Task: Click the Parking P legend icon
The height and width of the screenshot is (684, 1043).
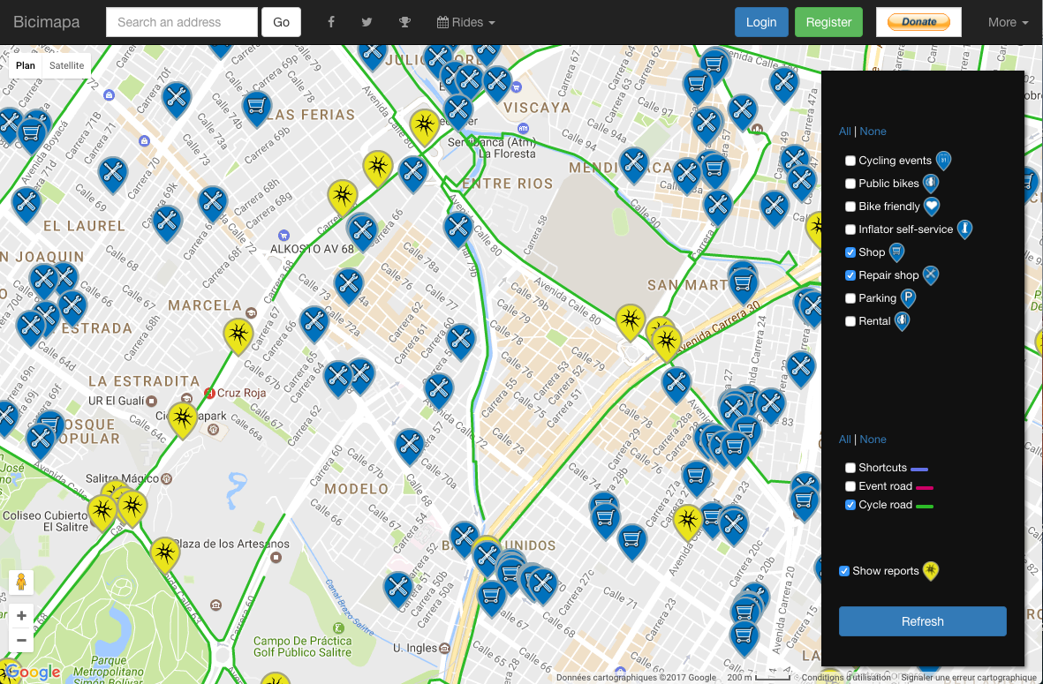Action: click(908, 297)
